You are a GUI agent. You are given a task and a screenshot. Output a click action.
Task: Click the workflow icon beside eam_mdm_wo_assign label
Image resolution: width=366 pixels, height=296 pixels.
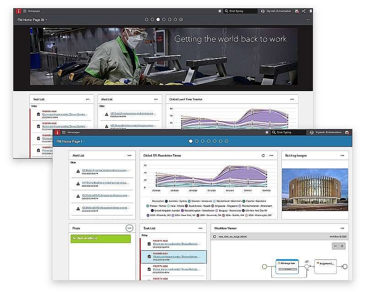coord(215,237)
